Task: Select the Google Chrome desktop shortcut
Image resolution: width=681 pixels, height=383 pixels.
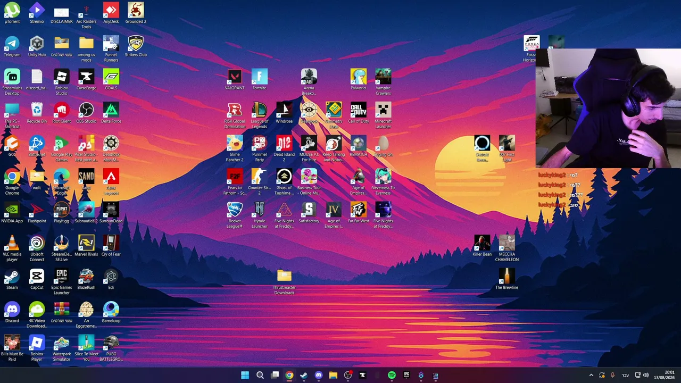Action: tap(12, 182)
